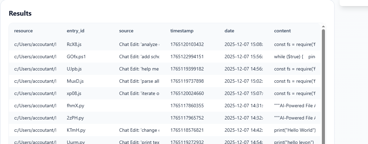The image size is (368, 144).
Task: Select the RcX8.js entry cell
Action: [74, 44]
